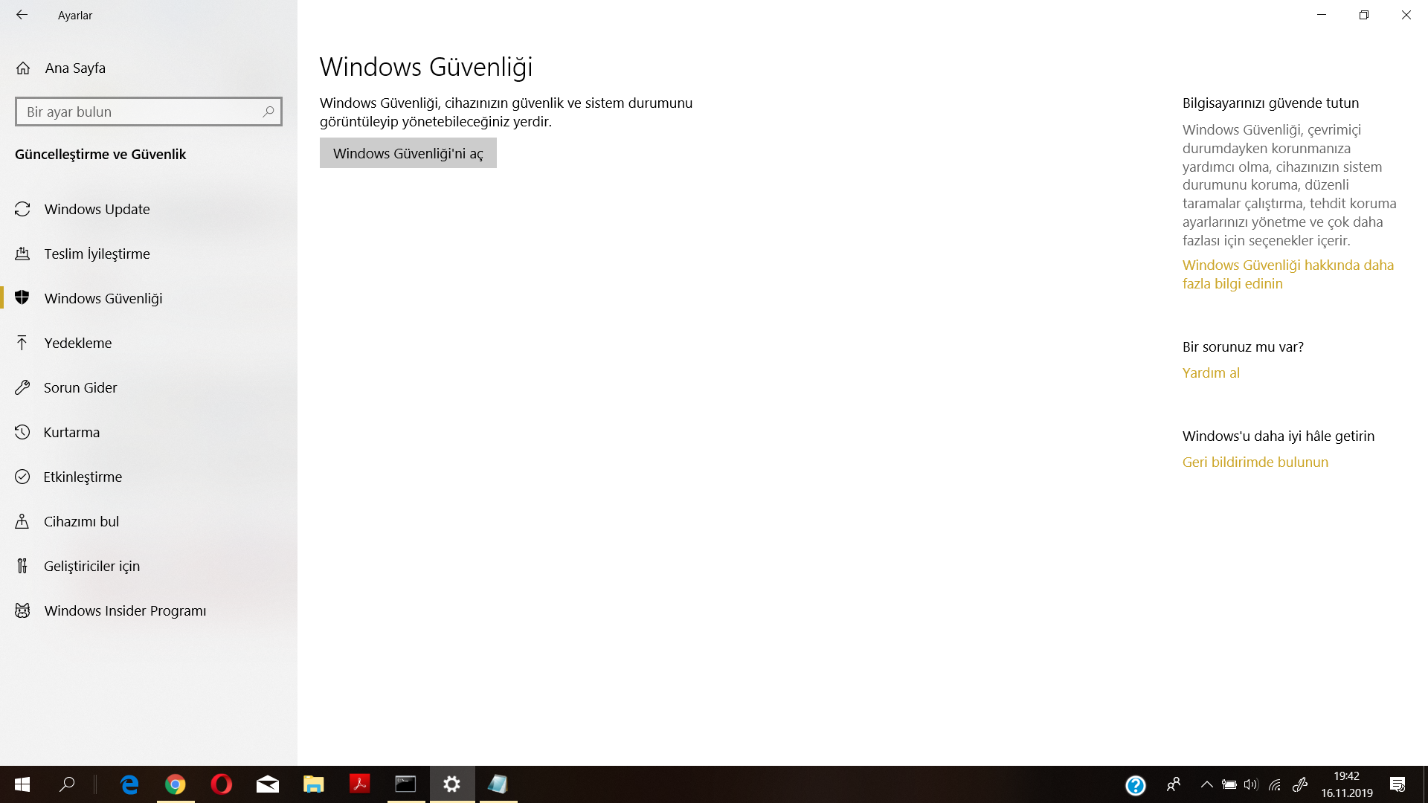Open the Etkinleştirme section label
The height and width of the screenshot is (803, 1428).
tap(83, 477)
